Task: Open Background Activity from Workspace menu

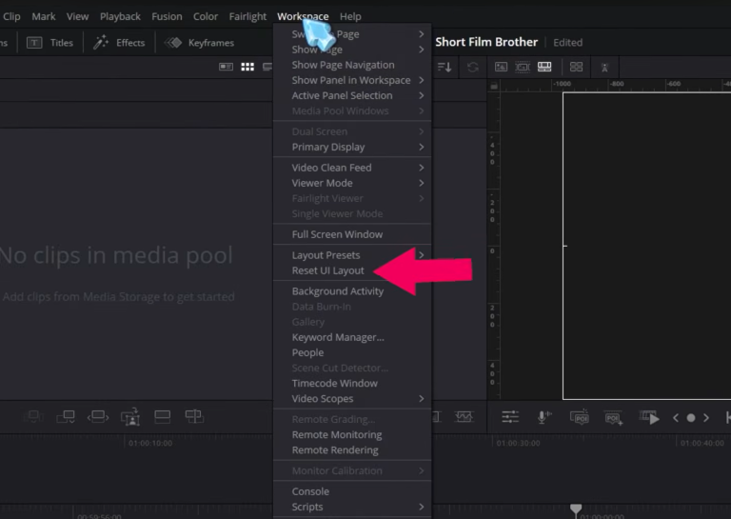Action: tap(352, 291)
